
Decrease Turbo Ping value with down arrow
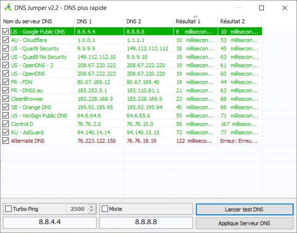pos(92,210)
